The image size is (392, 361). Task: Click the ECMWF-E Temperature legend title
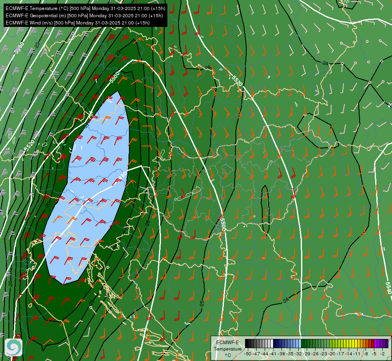point(227,345)
